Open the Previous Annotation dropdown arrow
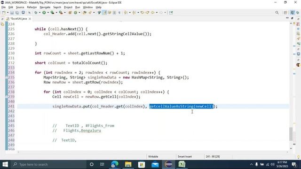Viewport: 301px width, 169px height. point(138,13)
